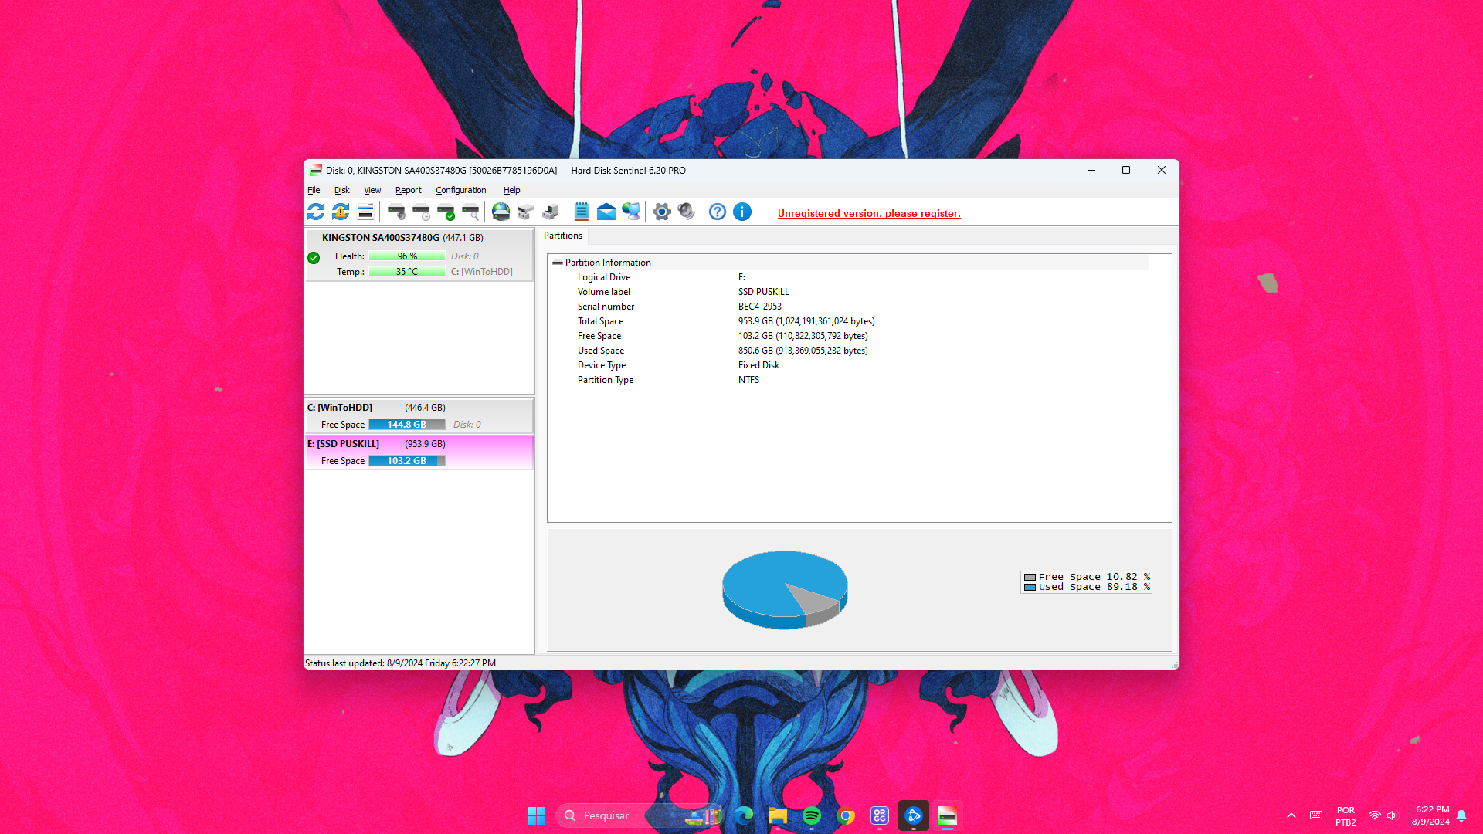Click the gray Free Space legend swatch

(x=1030, y=577)
